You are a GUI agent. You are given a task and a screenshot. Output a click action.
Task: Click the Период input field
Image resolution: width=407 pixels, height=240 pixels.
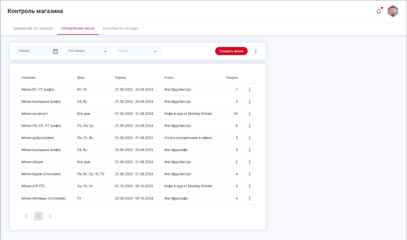click(x=33, y=51)
